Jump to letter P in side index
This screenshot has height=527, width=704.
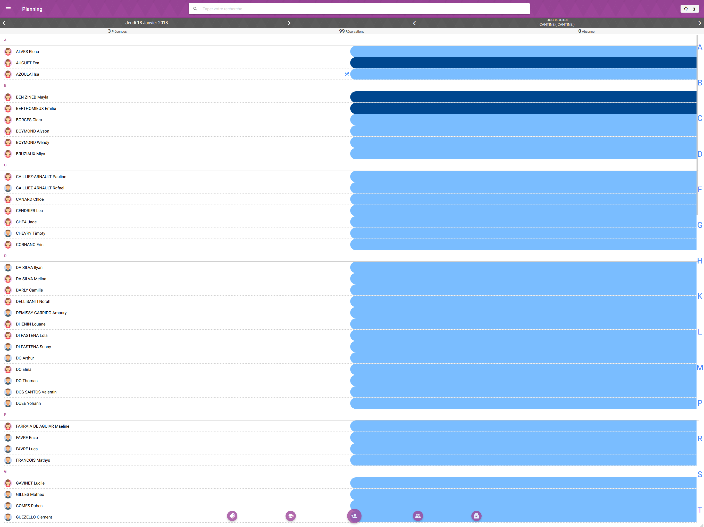[x=700, y=403]
